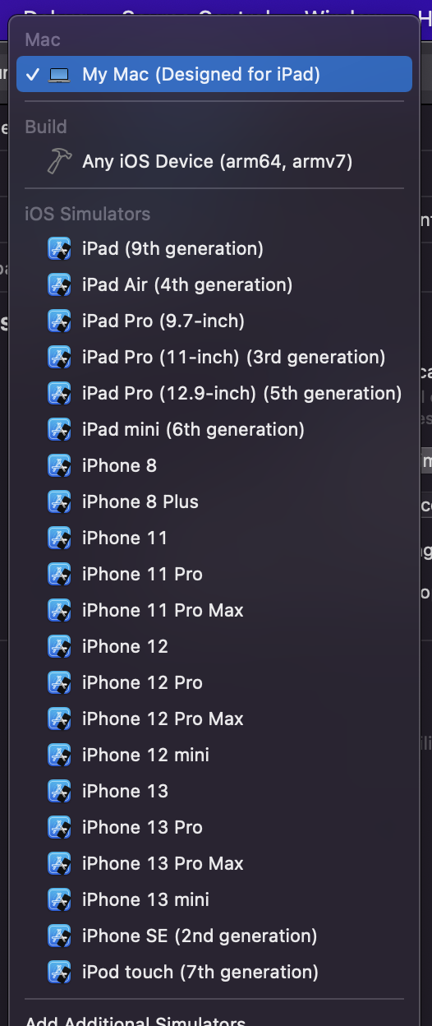Select the iPhone 8 simulator
This screenshot has width=432, height=1026.
pos(214,465)
